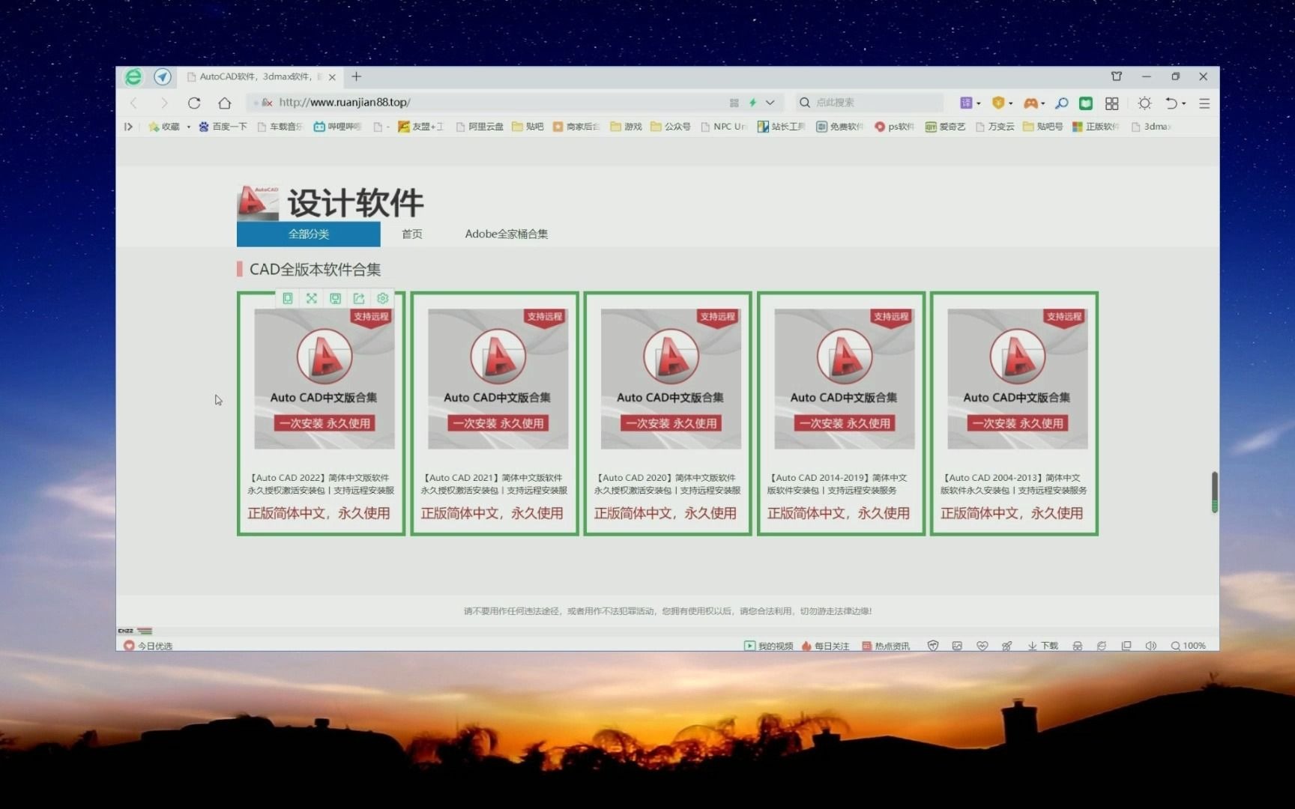Reload the current page

point(194,103)
